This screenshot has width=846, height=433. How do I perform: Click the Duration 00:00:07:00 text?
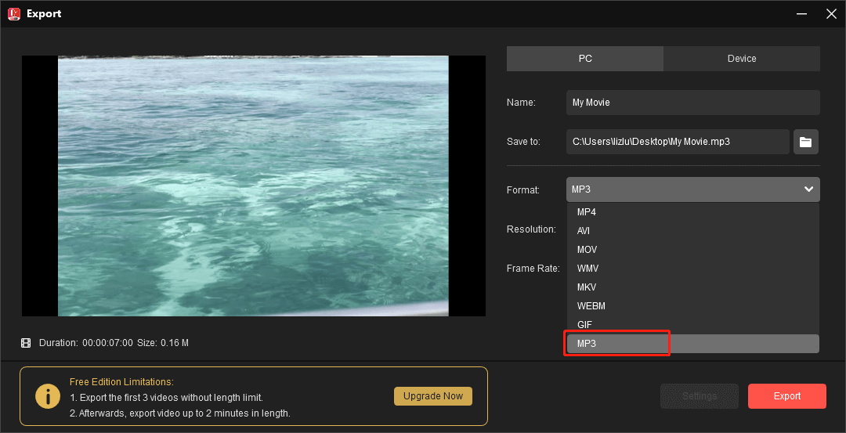86,343
